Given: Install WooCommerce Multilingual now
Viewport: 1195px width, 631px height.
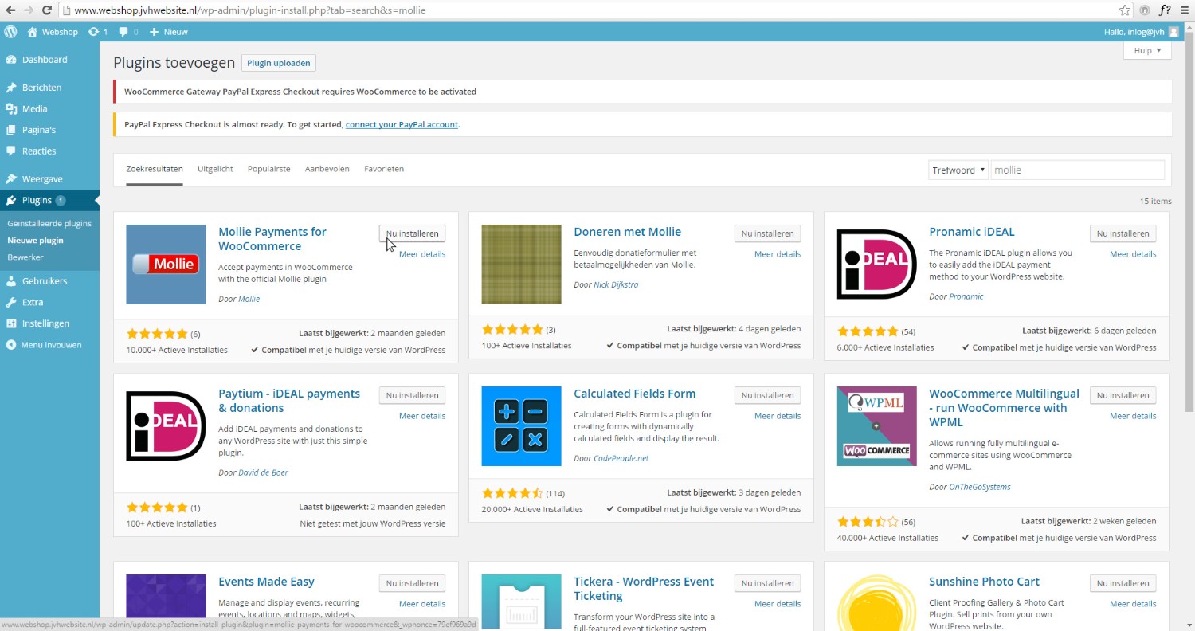Looking at the screenshot, I should click(x=1123, y=395).
